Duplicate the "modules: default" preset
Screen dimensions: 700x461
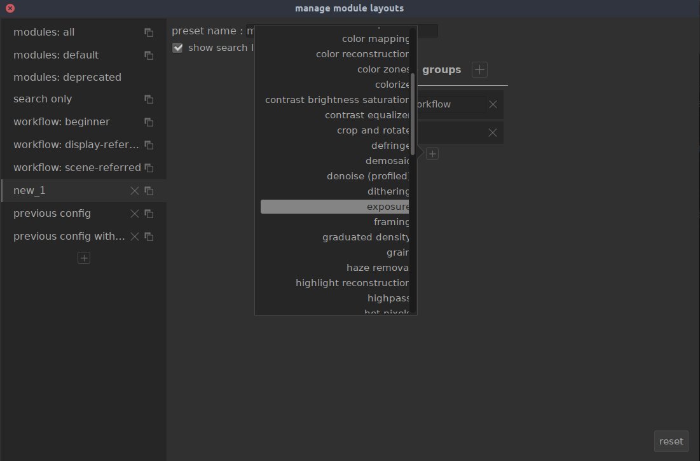click(x=148, y=55)
